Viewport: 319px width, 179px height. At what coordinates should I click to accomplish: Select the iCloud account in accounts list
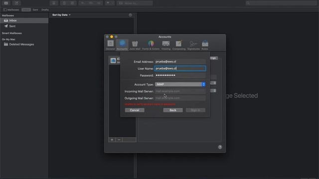[115, 60]
